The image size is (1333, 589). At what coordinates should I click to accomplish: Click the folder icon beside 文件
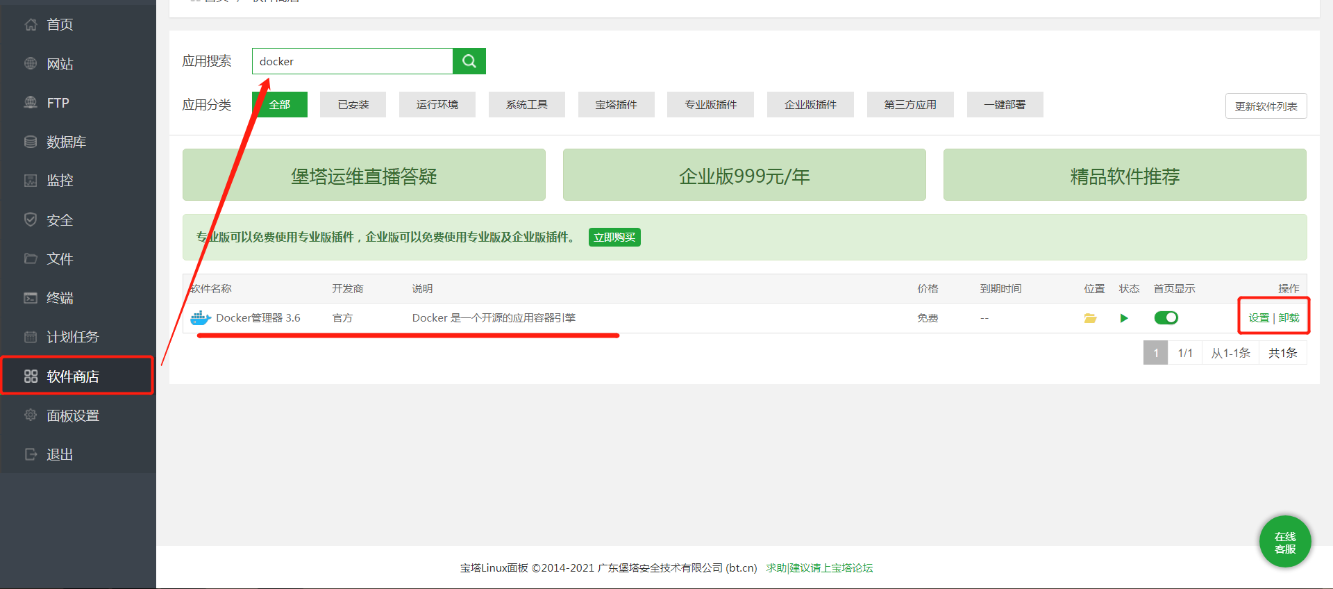coord(31,258)
